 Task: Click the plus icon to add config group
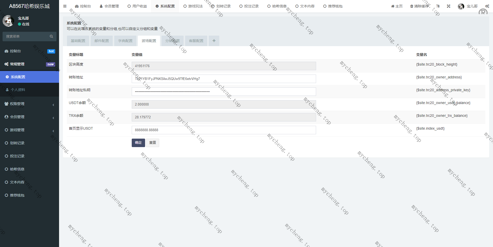(x=214, y=41)
